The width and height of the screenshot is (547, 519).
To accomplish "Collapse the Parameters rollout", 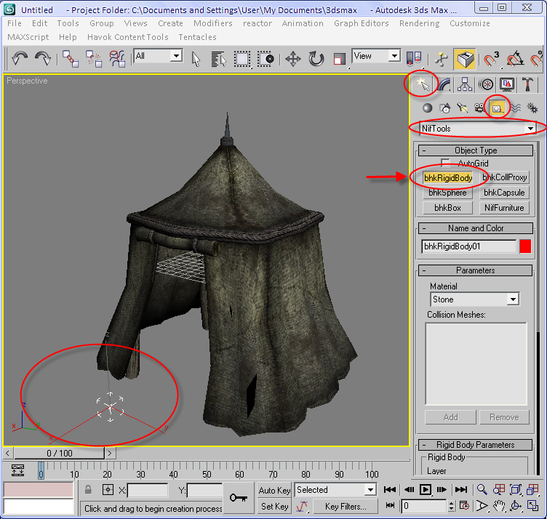I will tap(475, 270).
